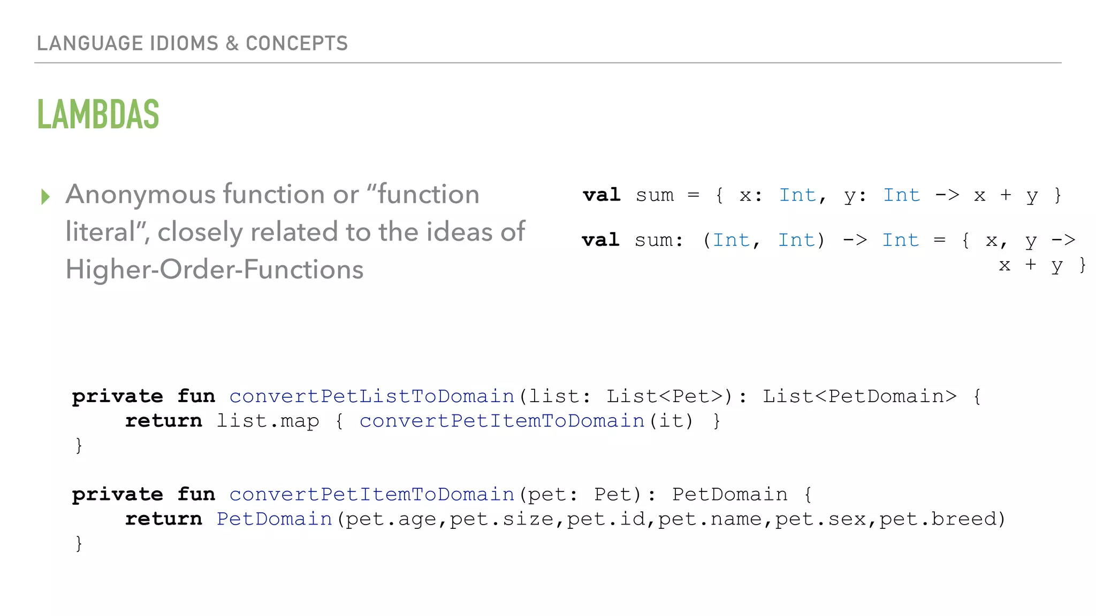1096x616 pixels.
Task: Click the PetDomain constructor call after return
Action: [x=274, y=519]
